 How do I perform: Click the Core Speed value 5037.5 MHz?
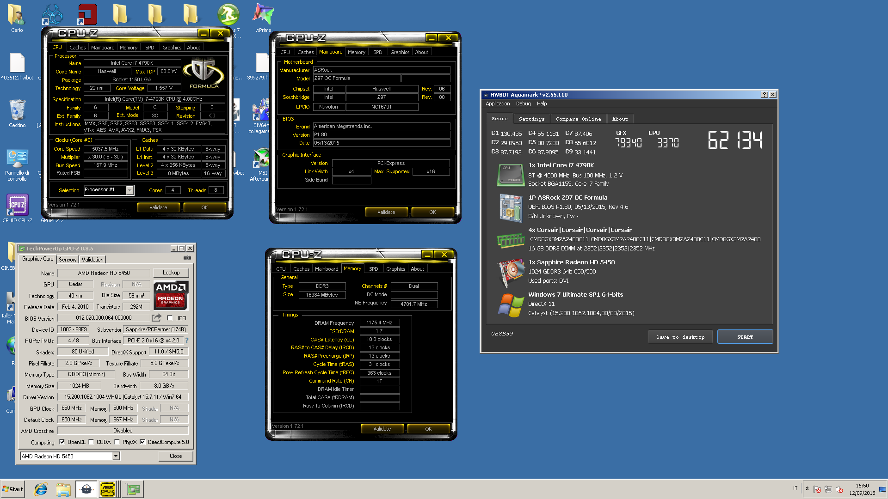coord(105,149)
